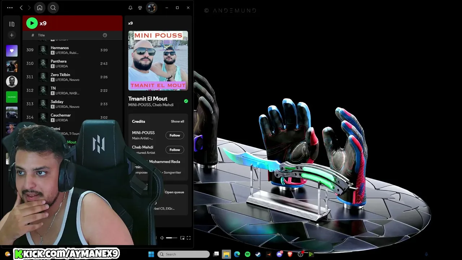Go back in Spotify navigation
The width and height of the screenshot is (462, 260).
(21, 8)
